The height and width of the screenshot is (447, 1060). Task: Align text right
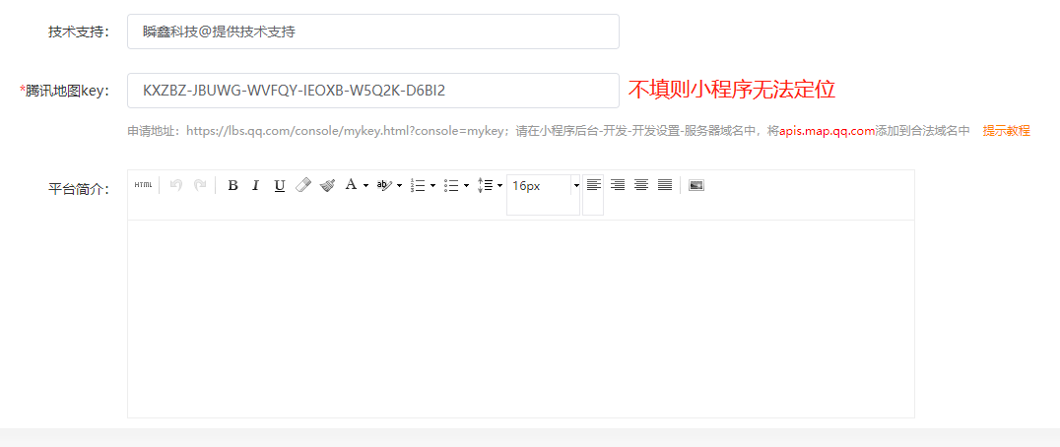[x=618, y=184]
